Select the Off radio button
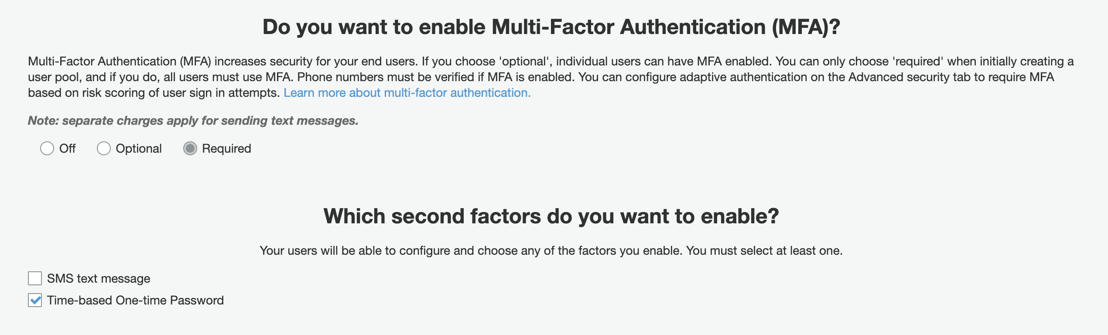Viewport: 1108px width, 335px height. tap(47, 149)
